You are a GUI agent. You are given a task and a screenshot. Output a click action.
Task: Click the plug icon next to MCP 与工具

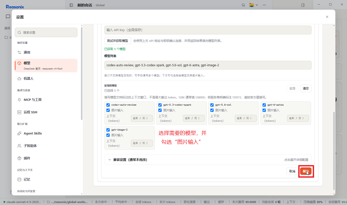(19, 100)
